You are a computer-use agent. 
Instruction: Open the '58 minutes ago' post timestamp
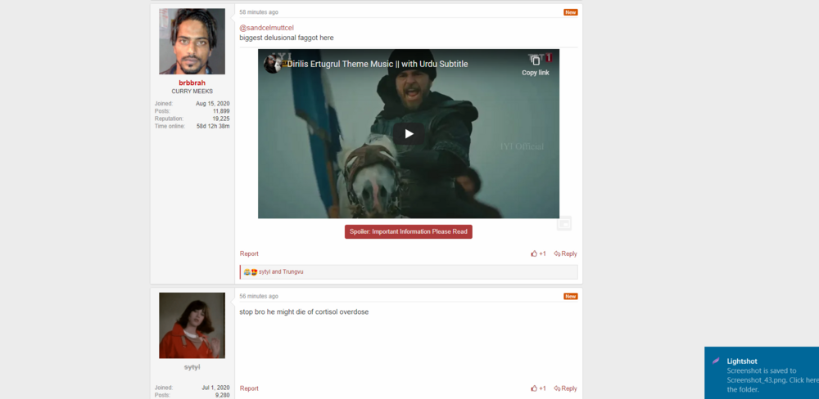pyautogui.click(x=259, y=12)
